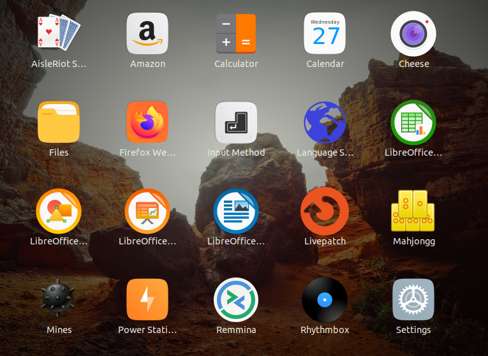Open the Settings gear app

pos(413,299)
